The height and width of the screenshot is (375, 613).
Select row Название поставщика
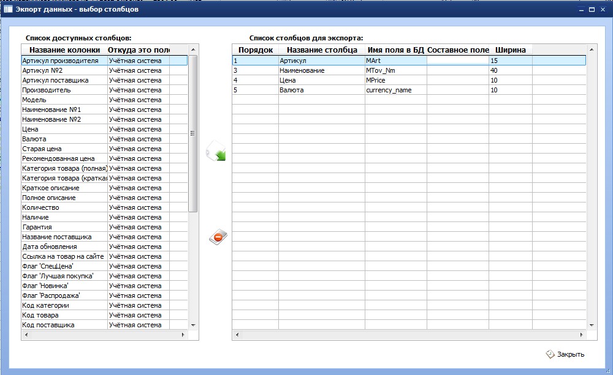point(104,237)
